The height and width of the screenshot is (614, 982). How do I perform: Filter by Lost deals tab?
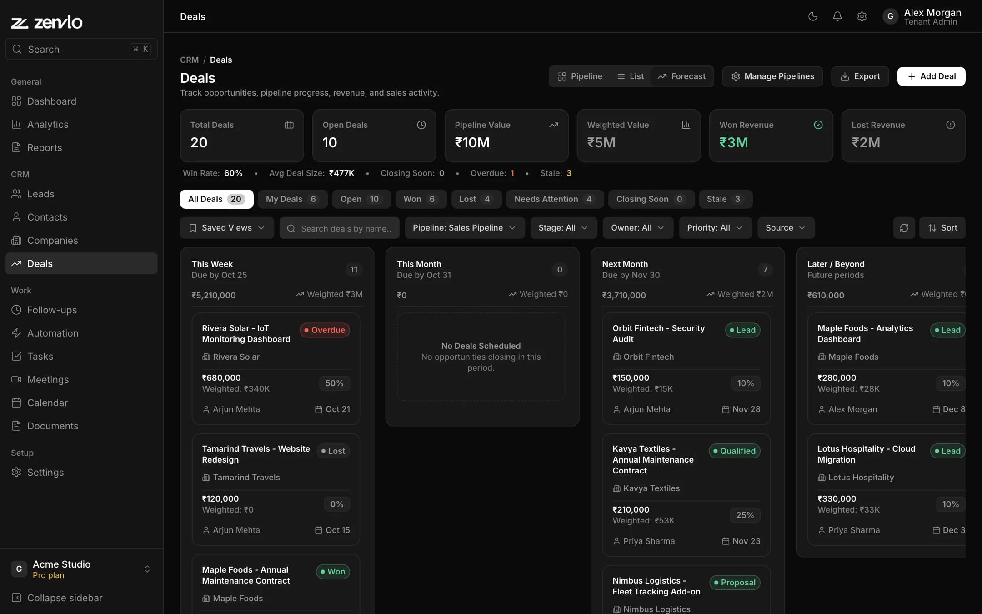(476, 199)
